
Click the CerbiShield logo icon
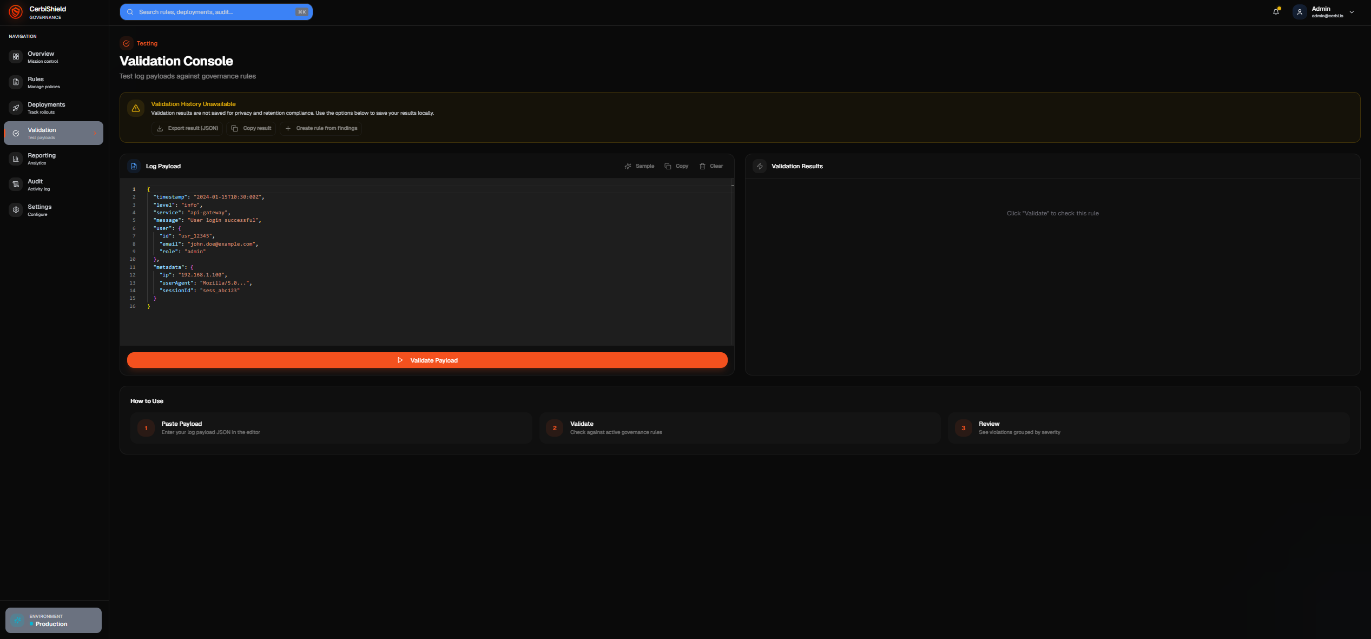click(x=15, y=12)
